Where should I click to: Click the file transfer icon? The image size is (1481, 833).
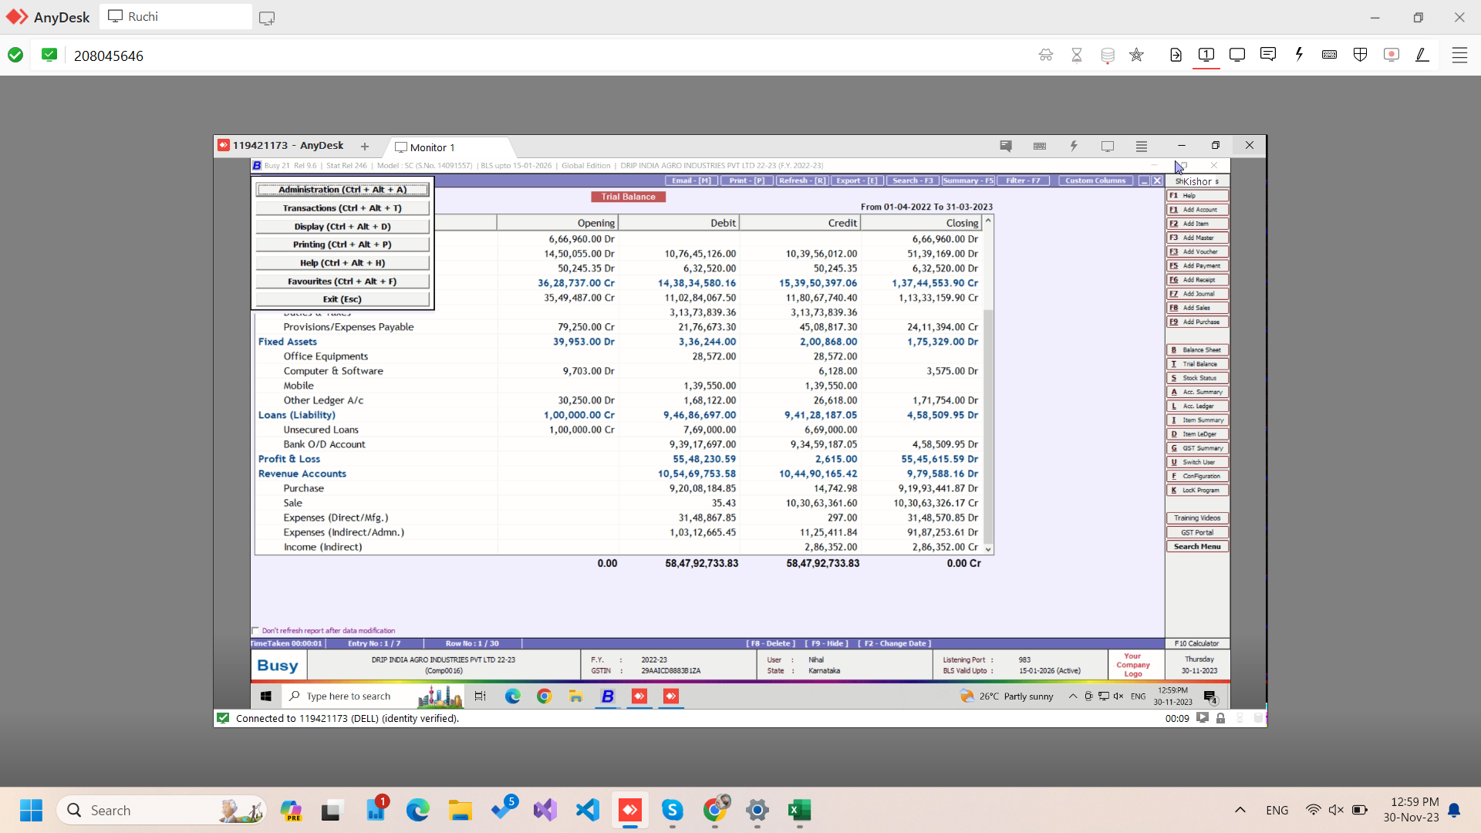coord(1176,55)
